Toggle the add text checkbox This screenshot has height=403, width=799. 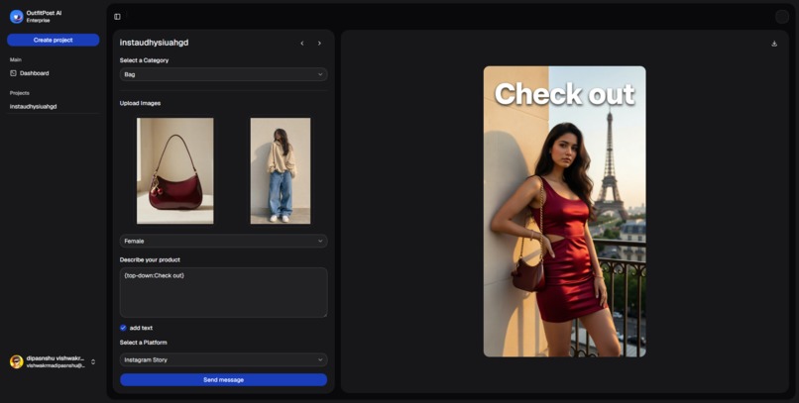(123, 328)
